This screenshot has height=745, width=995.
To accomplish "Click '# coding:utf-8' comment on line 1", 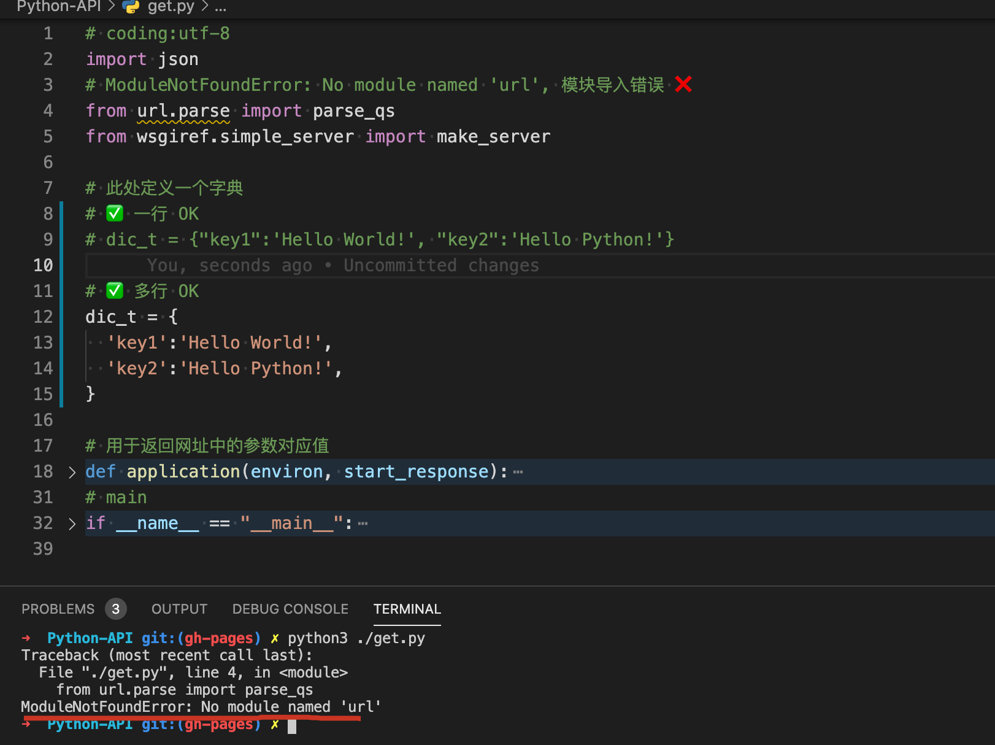I will pos(158,33).
